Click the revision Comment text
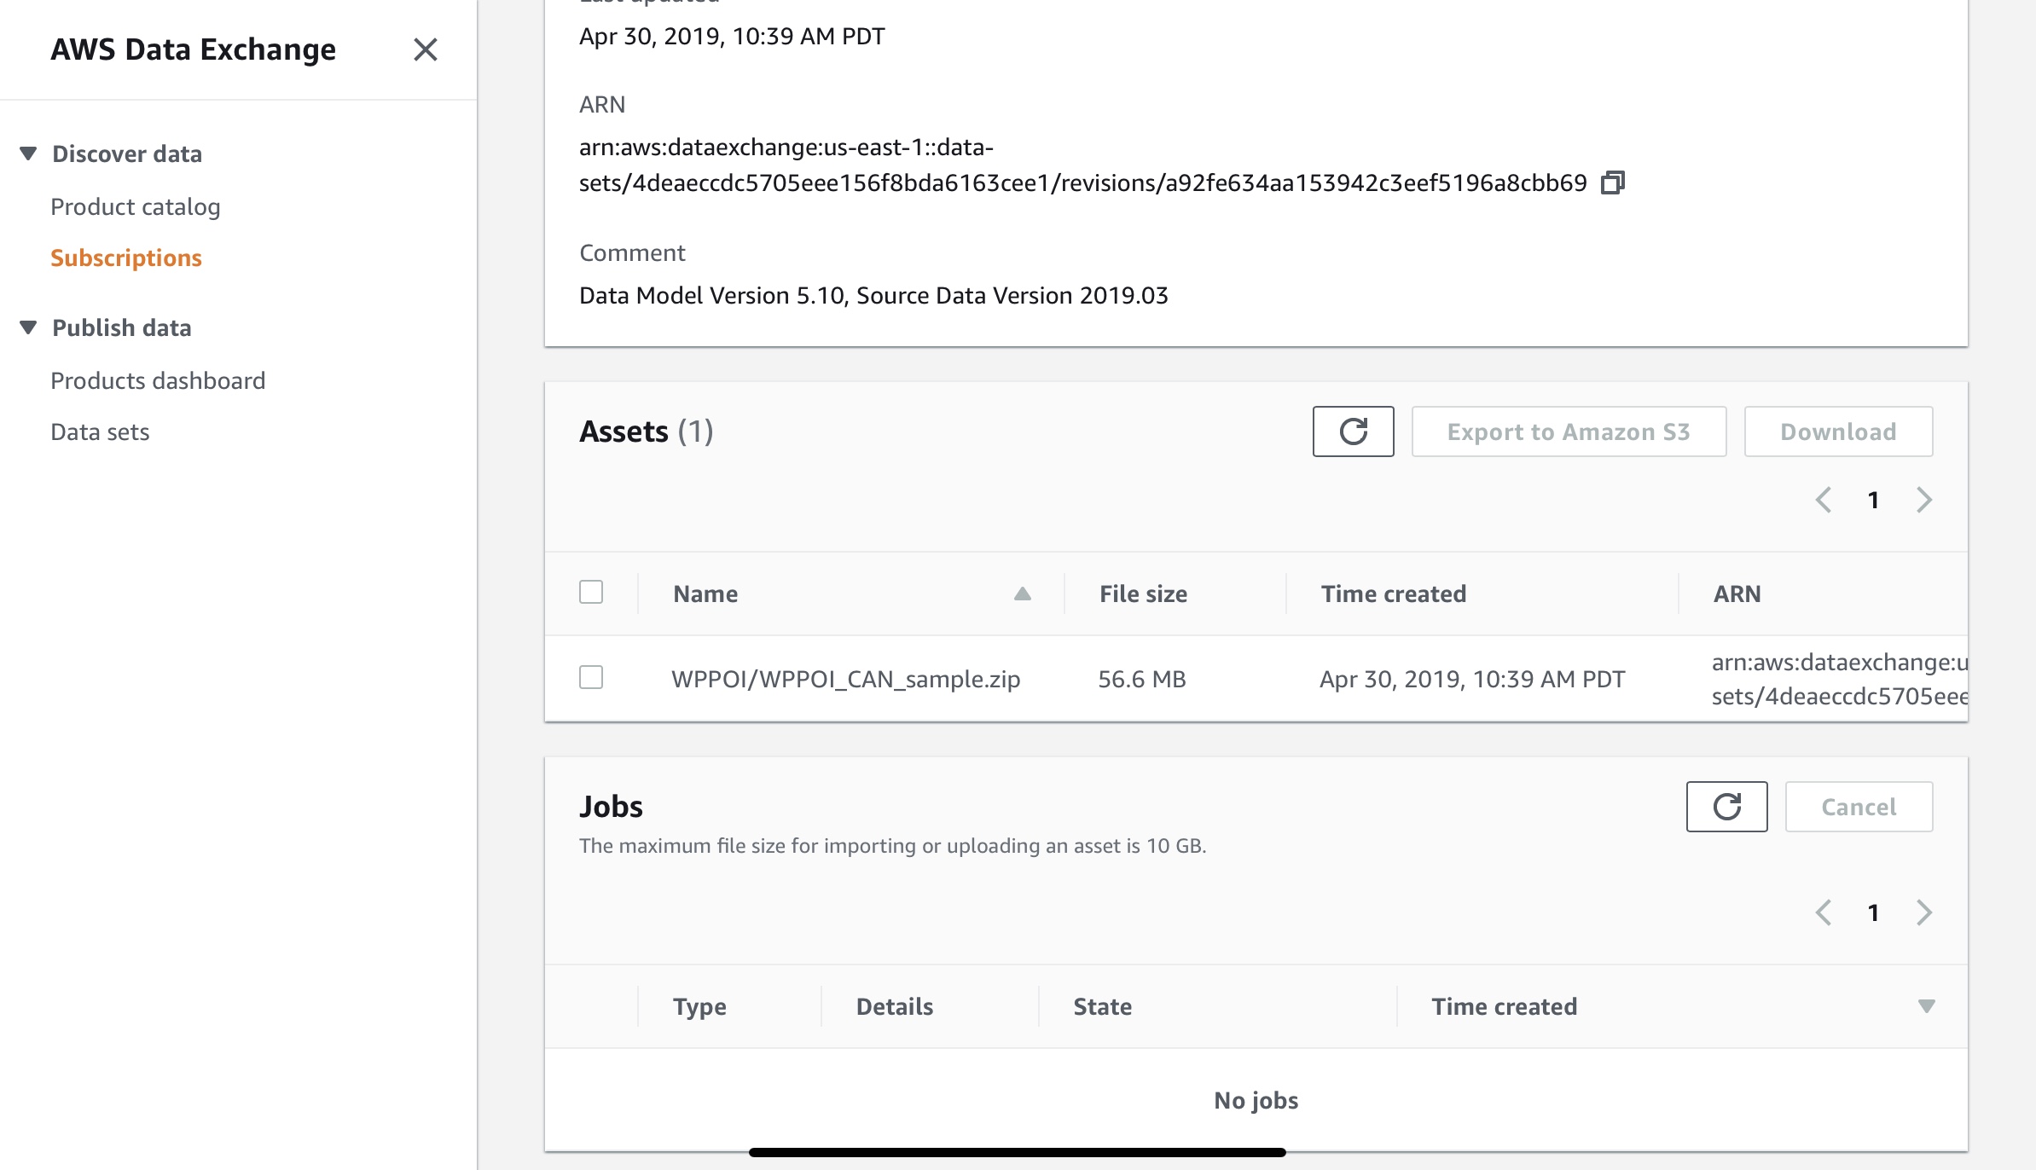 coord(873,295)
